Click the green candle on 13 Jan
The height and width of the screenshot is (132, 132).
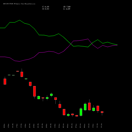pyautogui.click(x=94, y=109)
